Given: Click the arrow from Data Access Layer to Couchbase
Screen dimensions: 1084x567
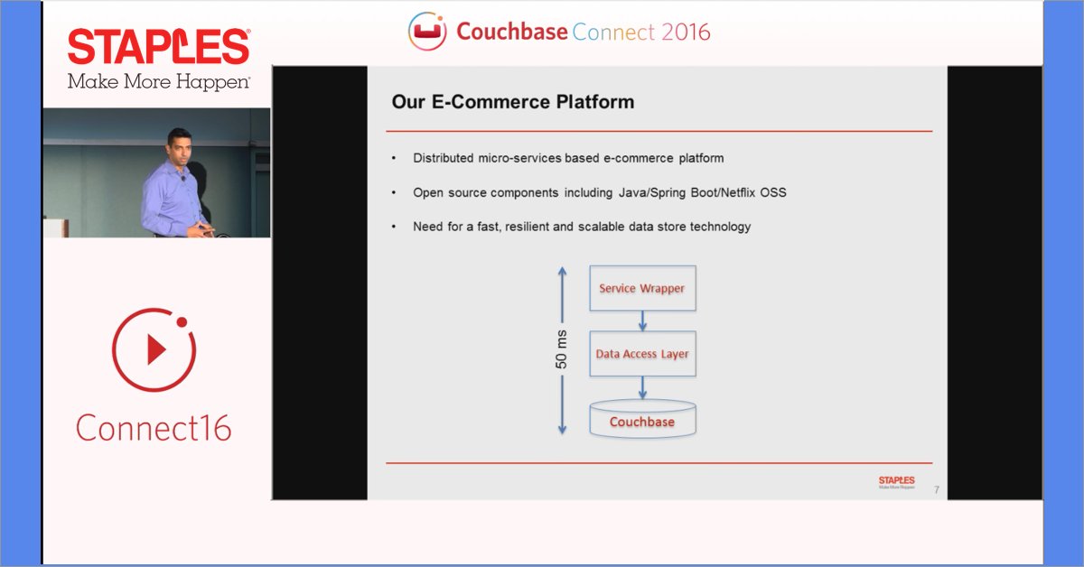Looking at the screenshot, I should [642, 388].
